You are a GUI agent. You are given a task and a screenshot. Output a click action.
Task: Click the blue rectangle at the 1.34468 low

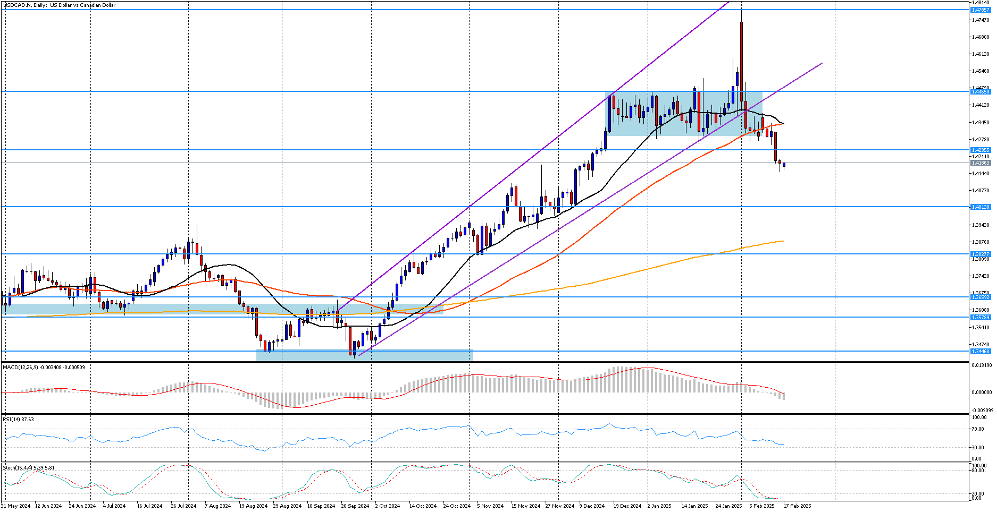(364, 355)
